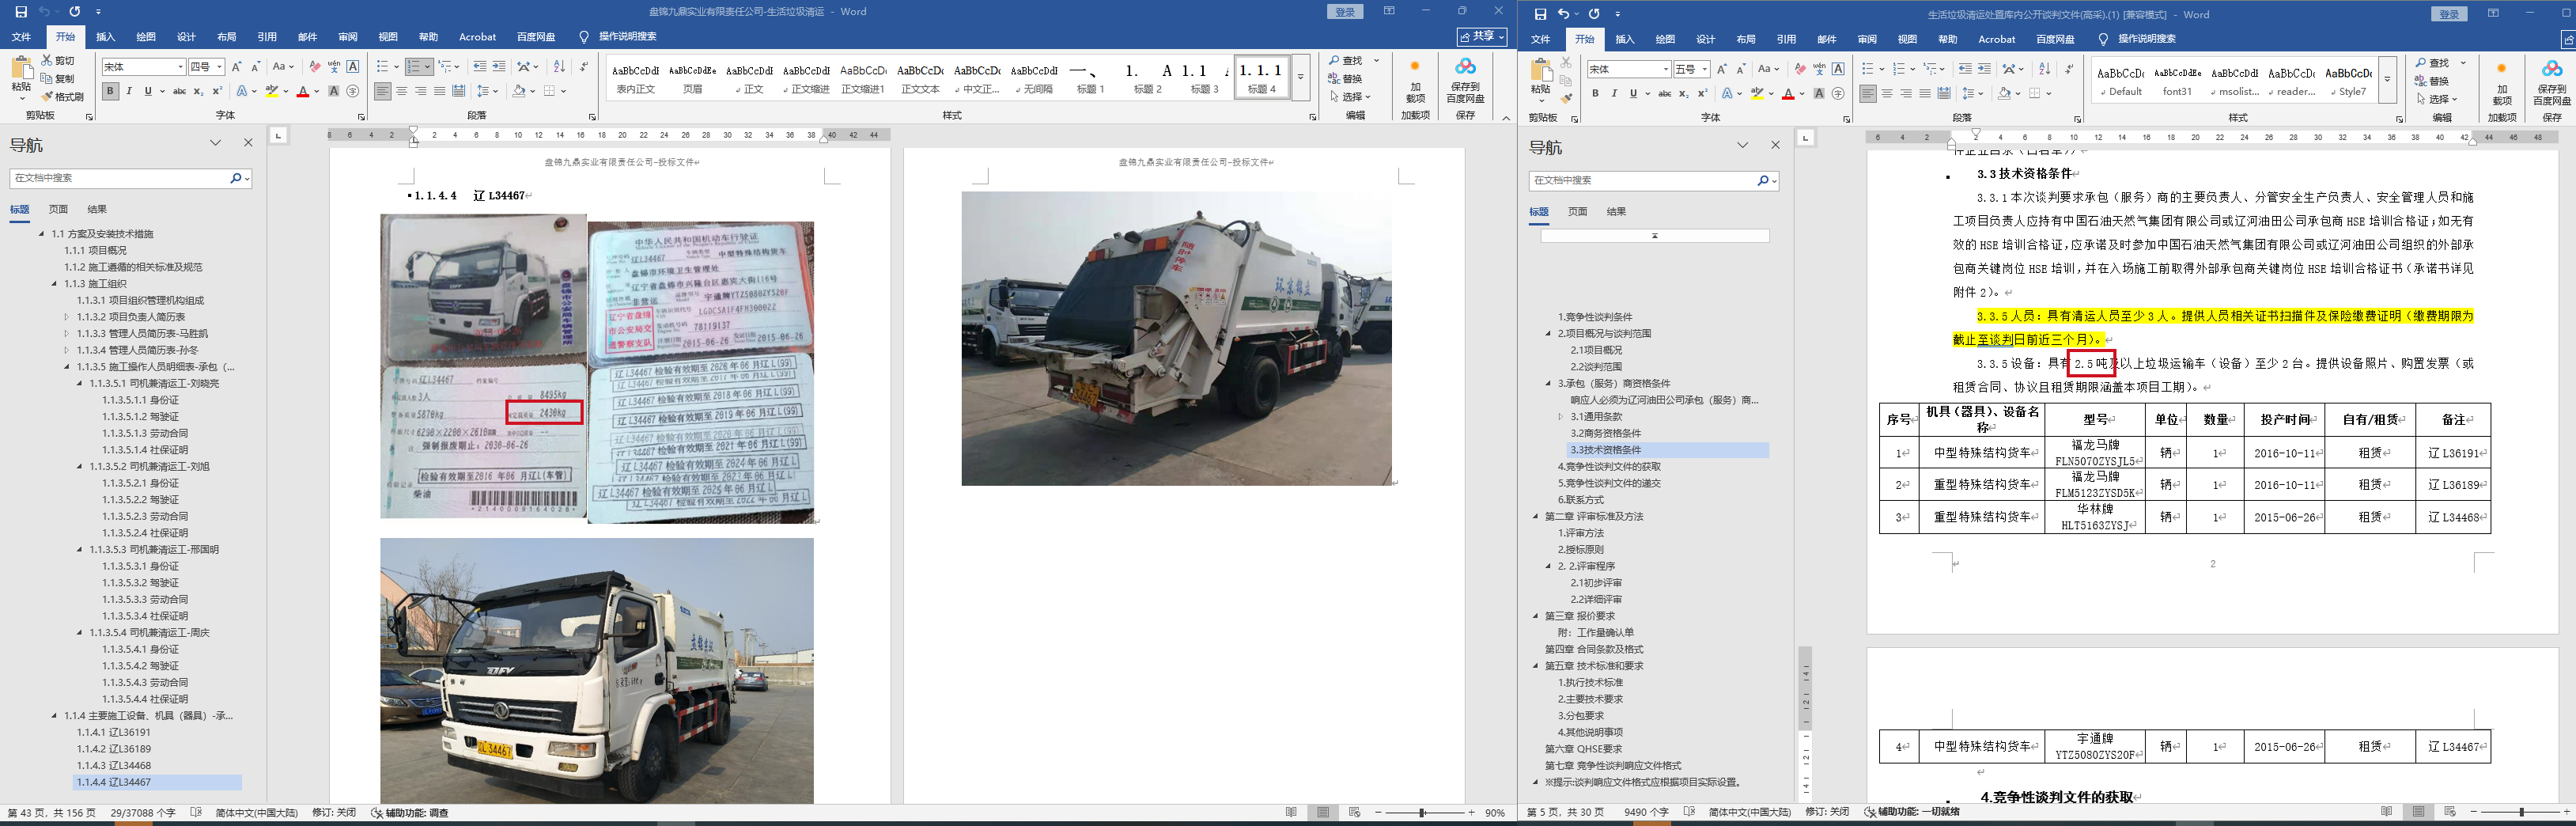Open the 审阅 tab in the right window

click(1867, 39)
